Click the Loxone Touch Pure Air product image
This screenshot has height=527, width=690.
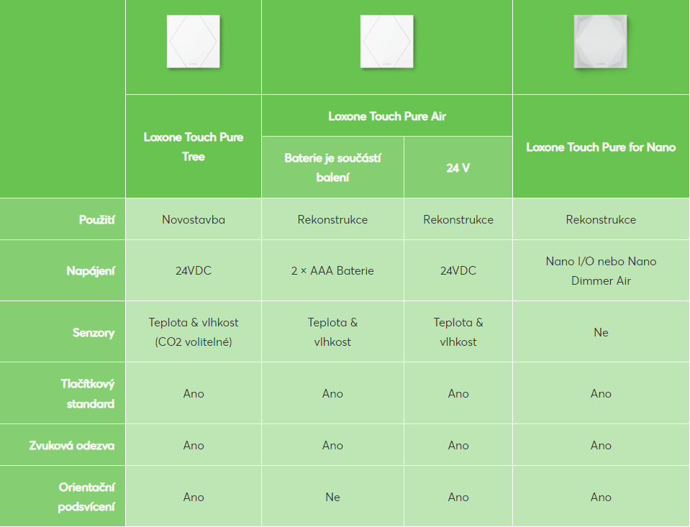tap(387, 42)
